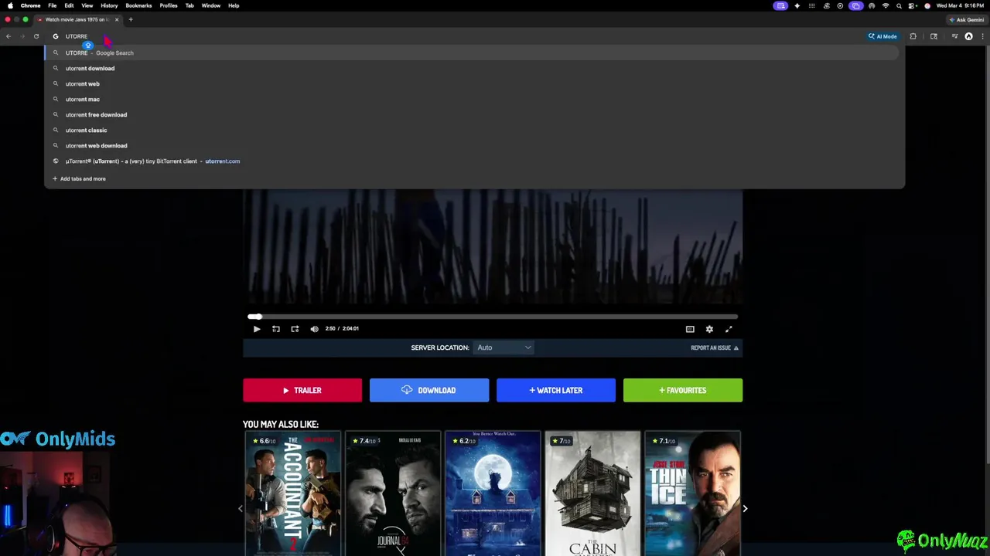Click the red Trailer button
Image resolution: width=990 pixels, height=556 pixels.
302,390
